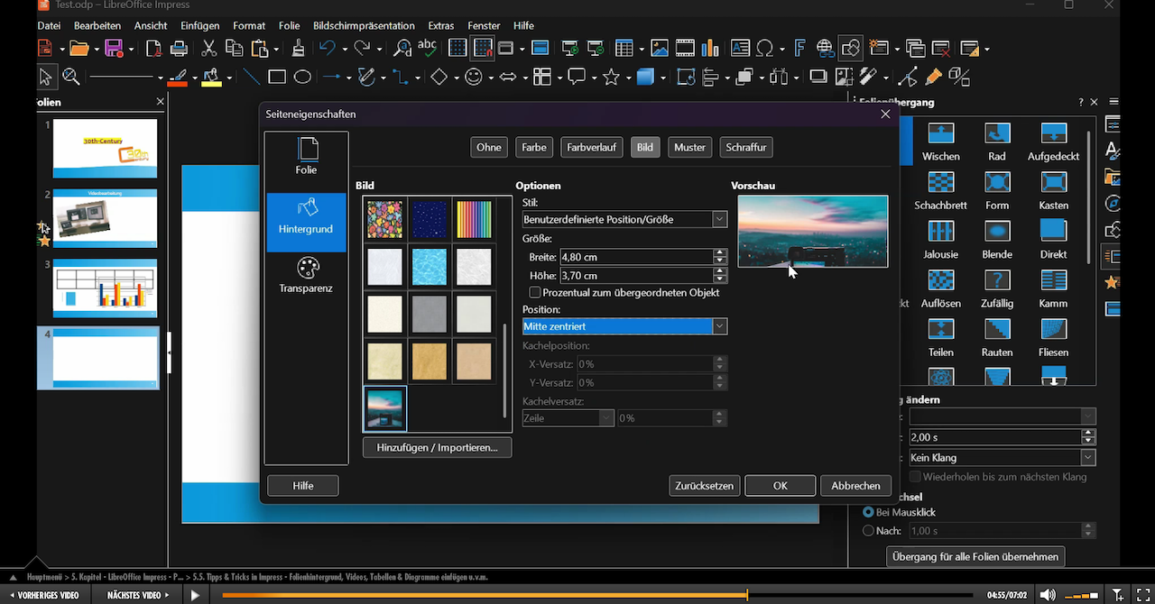The height and width of the screenshot is (604, 1155).
Task: Click the Breite width input field
Action: (x=635, y=257)
